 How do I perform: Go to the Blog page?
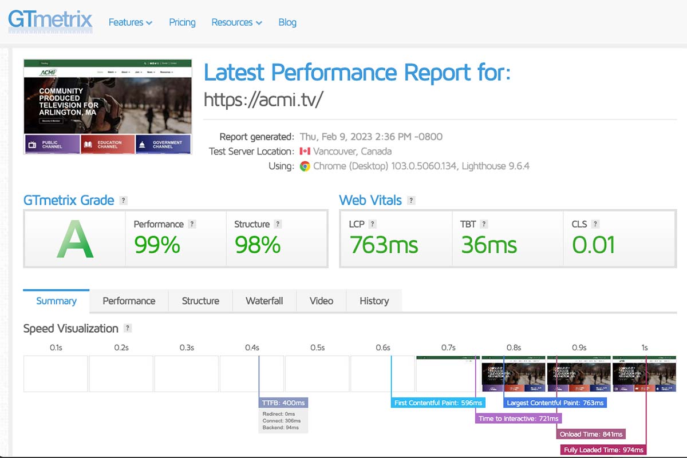click(x=287, y=22)
